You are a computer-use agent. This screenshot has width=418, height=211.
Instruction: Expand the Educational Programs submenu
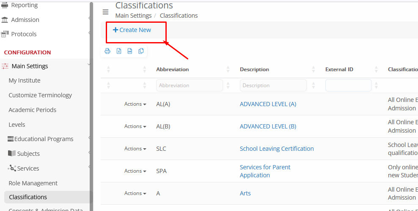[x=44, y=139]
